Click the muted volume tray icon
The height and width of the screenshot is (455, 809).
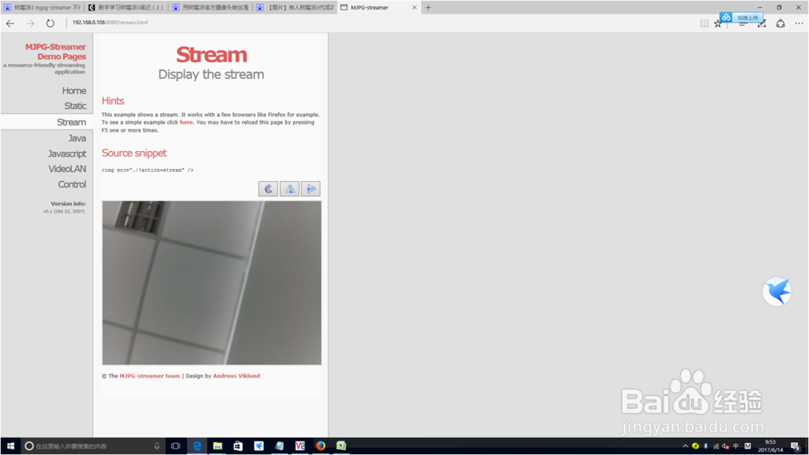tap(726, 446)
